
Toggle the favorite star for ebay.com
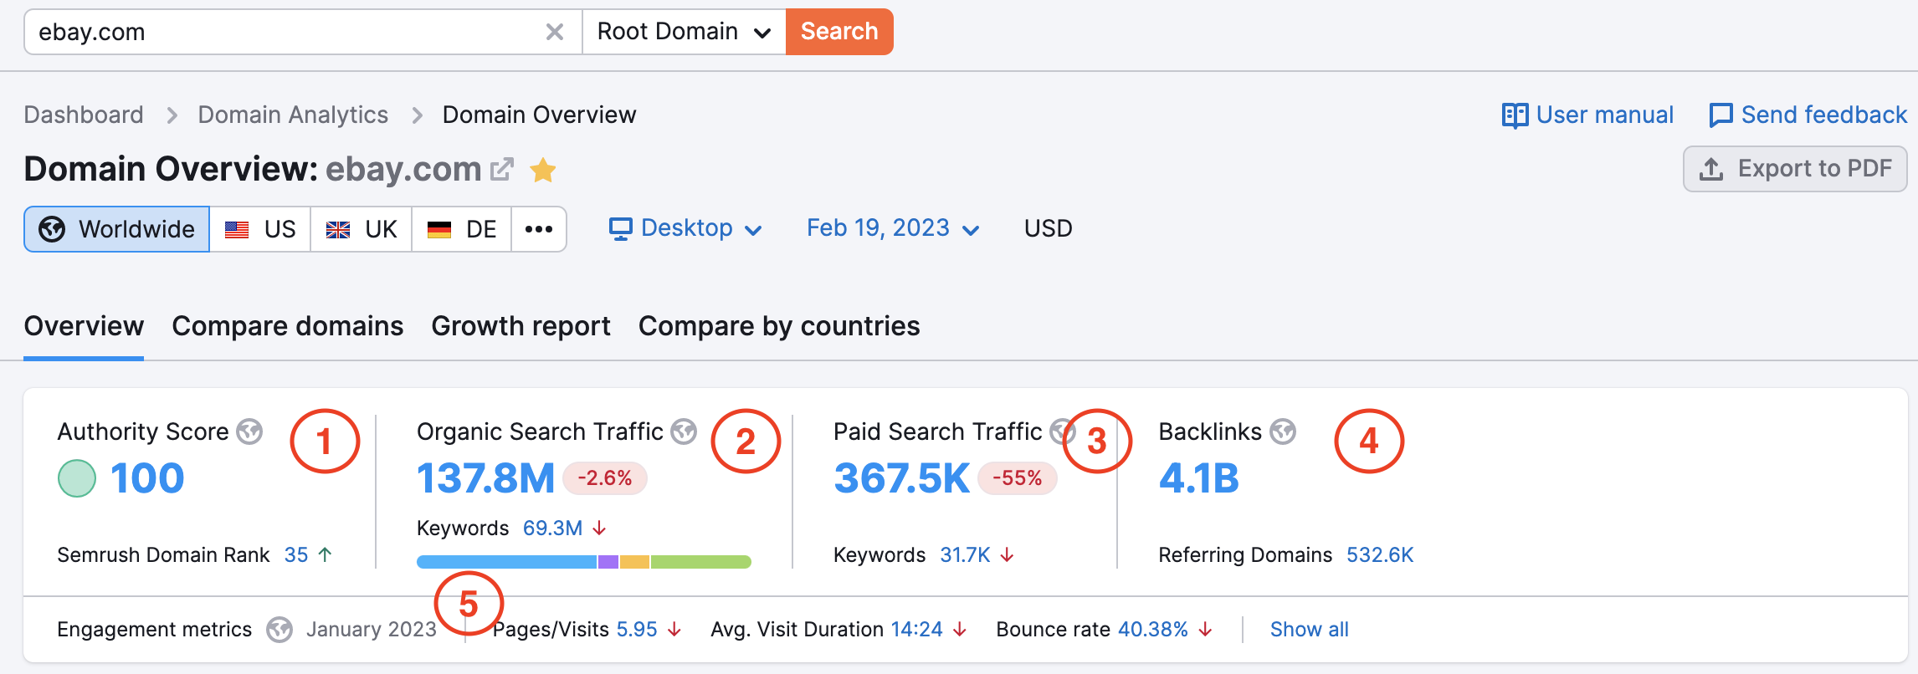click(x=543, y=170)
